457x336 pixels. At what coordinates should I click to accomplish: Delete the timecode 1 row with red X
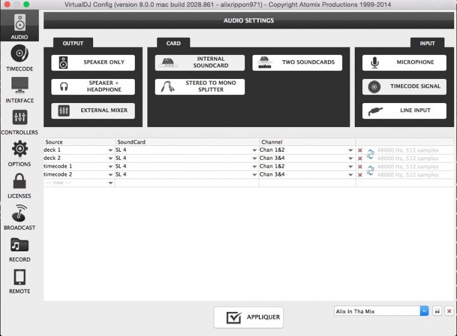click(x=360, y=167)
